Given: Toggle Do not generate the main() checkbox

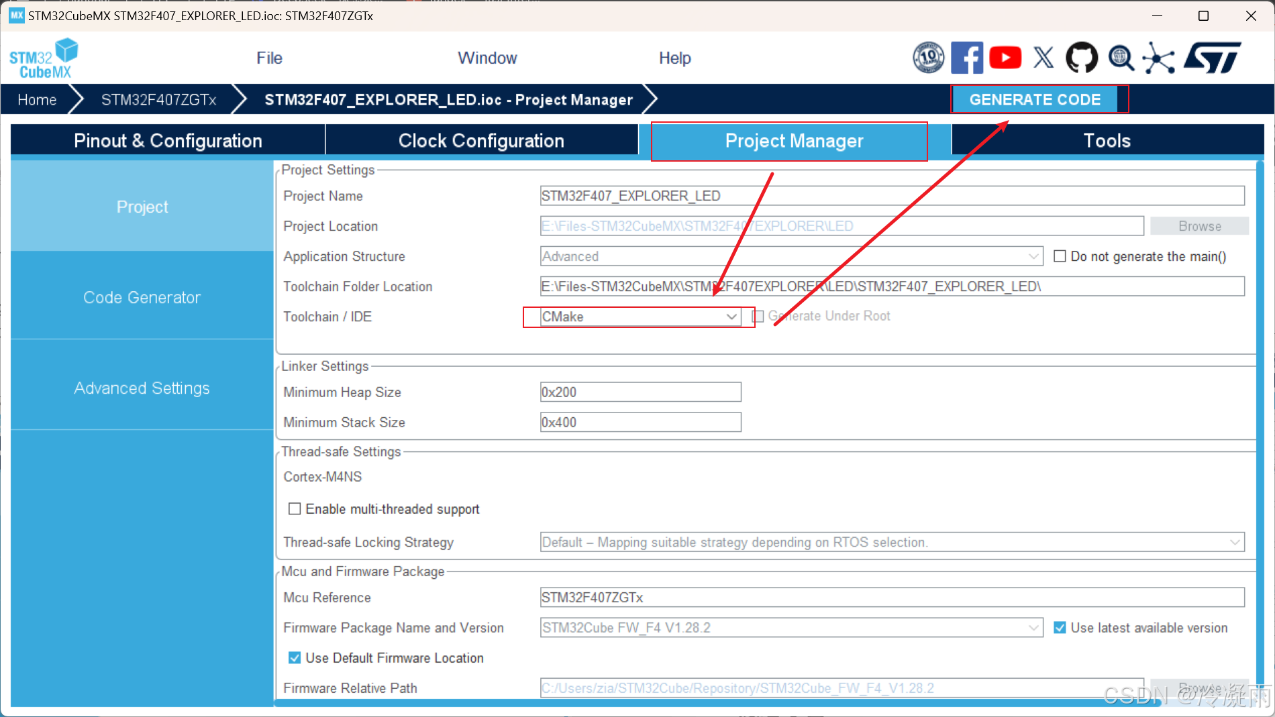Looking at the screenshot, I should [1060, 256].
